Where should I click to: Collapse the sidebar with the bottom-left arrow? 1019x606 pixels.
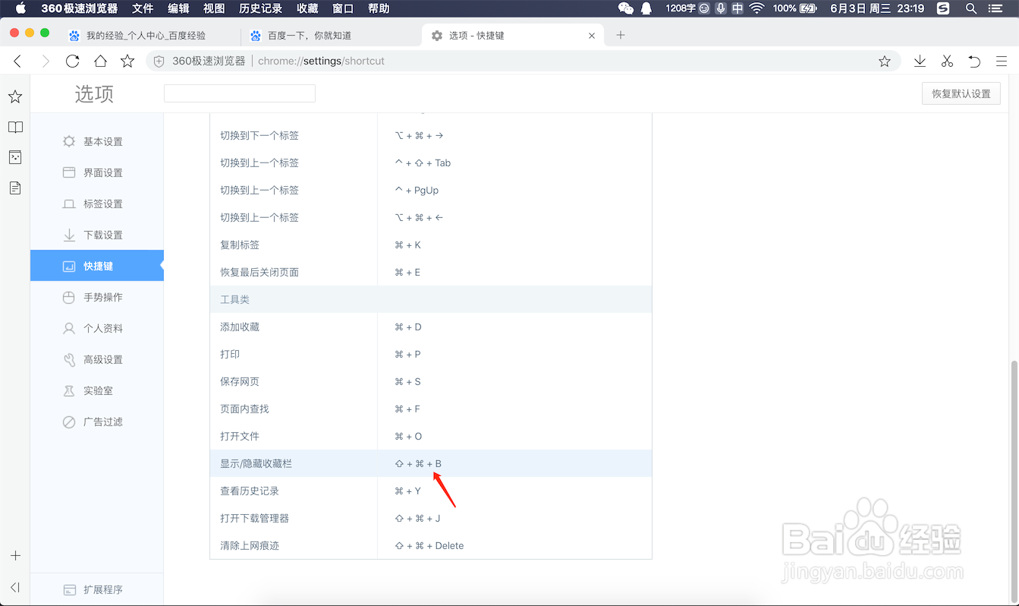[15, 586]
